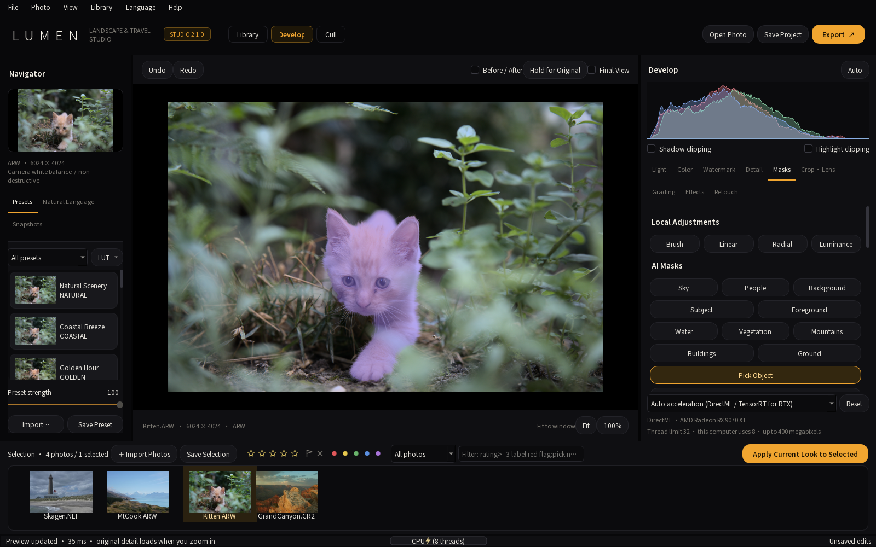Click Hold for Original button

555,70
